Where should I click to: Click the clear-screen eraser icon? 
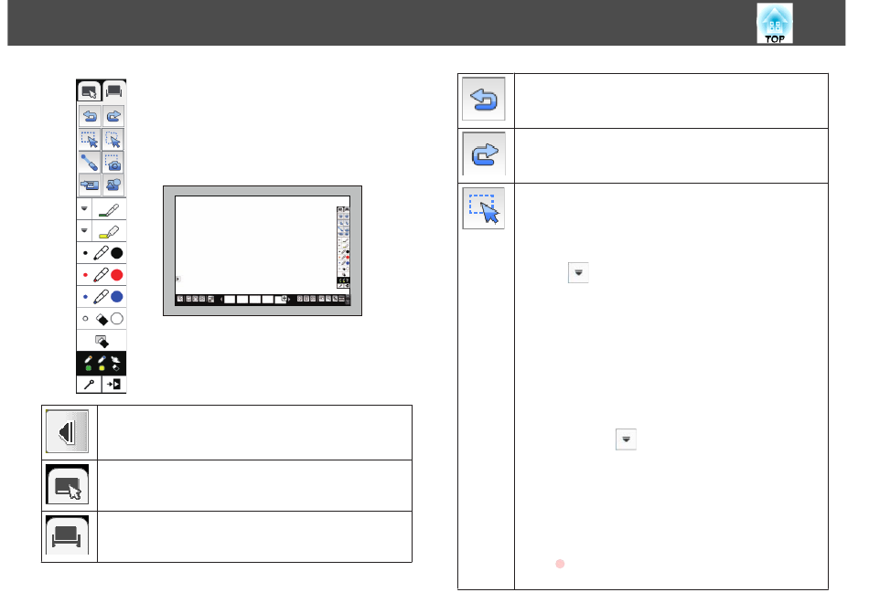point(102,341)
